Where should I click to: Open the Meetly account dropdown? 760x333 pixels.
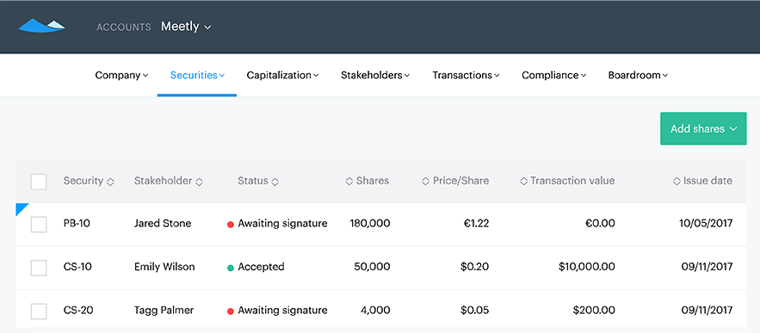point(186,27)
